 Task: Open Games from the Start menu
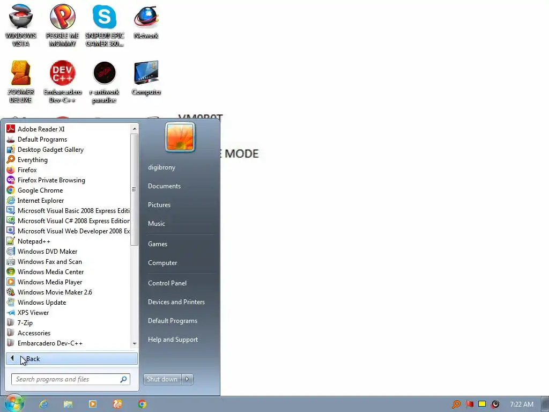(x=158, y=244)
